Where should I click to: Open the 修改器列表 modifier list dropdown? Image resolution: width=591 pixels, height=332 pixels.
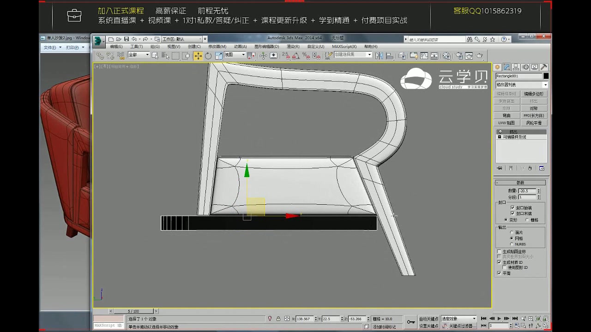tap(521, 84)
